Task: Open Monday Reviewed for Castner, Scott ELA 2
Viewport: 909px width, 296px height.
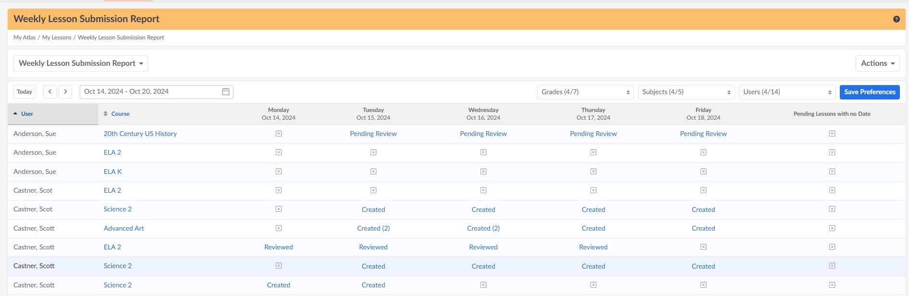Action: [x=279, y=247]
